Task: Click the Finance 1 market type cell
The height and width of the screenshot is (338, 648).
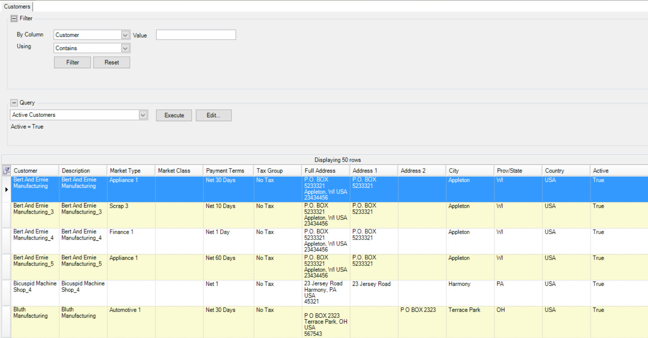Action: pos(131,241)
